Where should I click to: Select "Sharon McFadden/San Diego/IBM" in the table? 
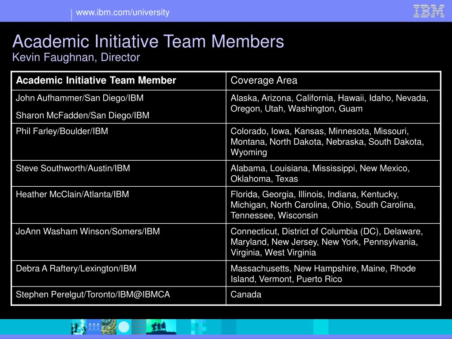click(83, 115)
